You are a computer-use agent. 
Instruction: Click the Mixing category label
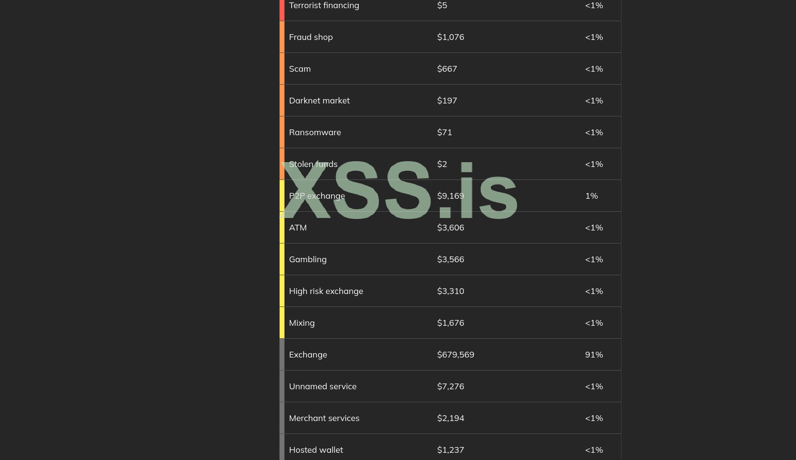302,323
